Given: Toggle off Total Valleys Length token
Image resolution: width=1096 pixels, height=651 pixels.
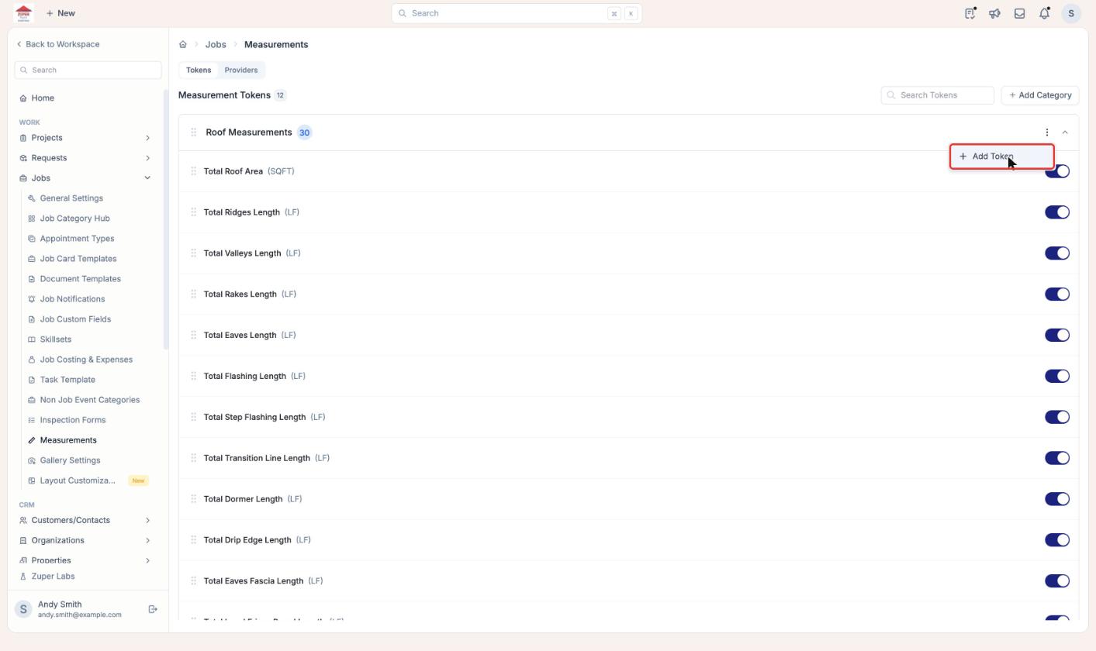Looking at the screenshot, I should (1057, 253).
